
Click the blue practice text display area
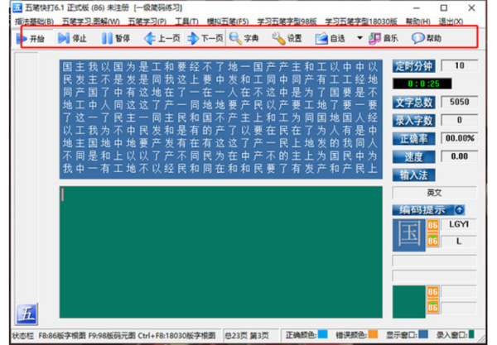221,119
